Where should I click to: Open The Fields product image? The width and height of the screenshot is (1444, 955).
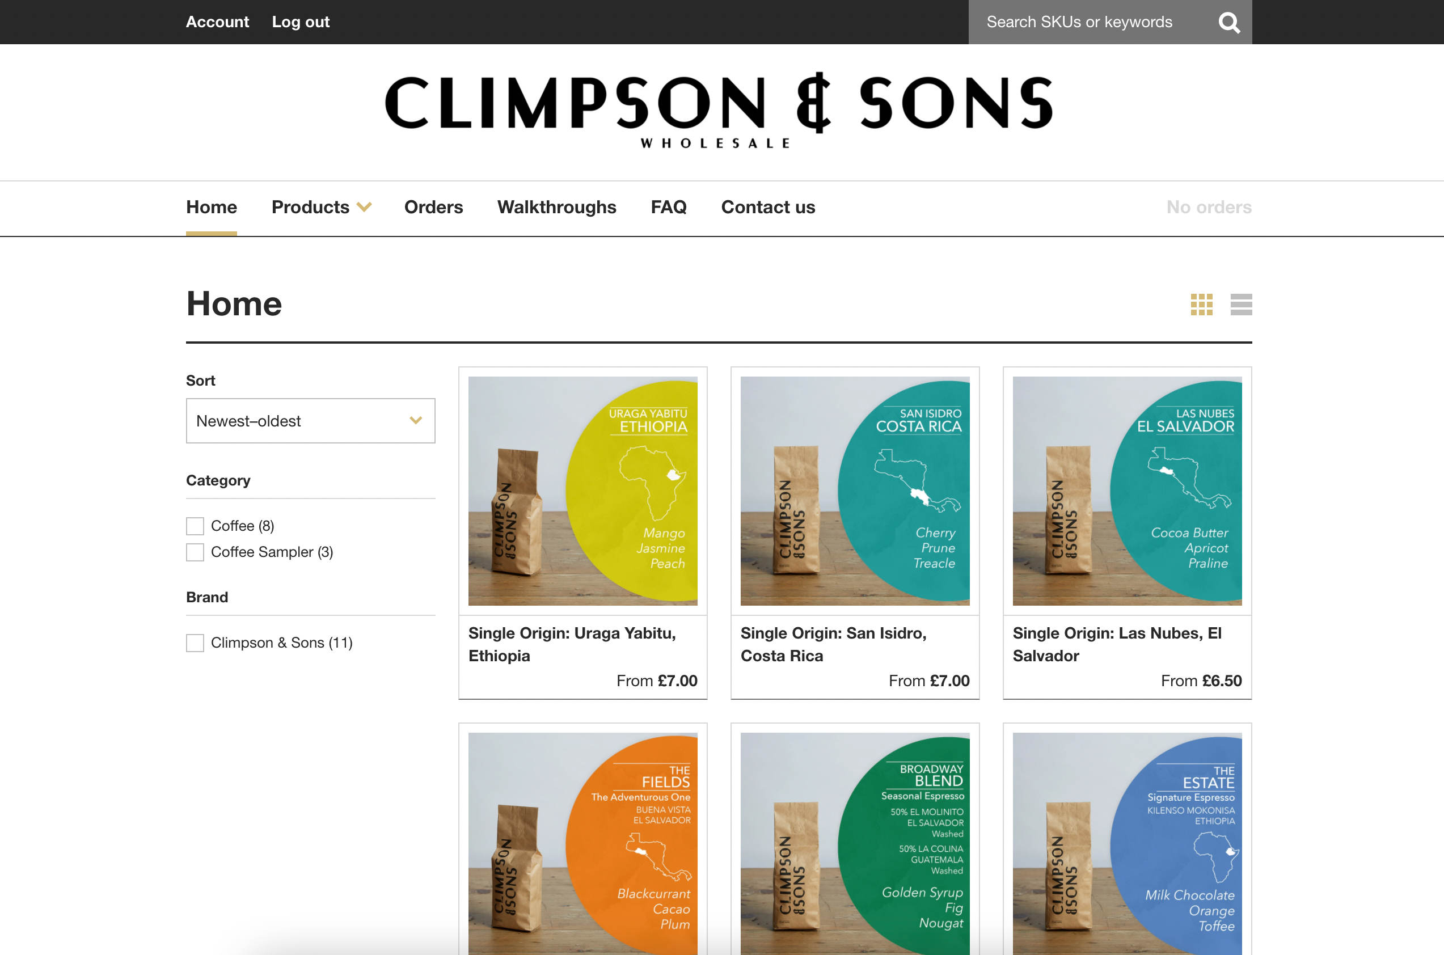click(583, 843)
